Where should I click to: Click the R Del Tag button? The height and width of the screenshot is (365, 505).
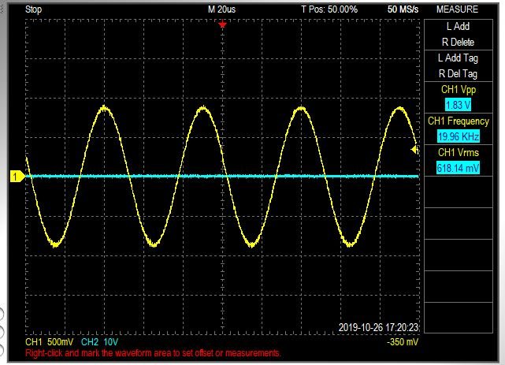(458, 74)
